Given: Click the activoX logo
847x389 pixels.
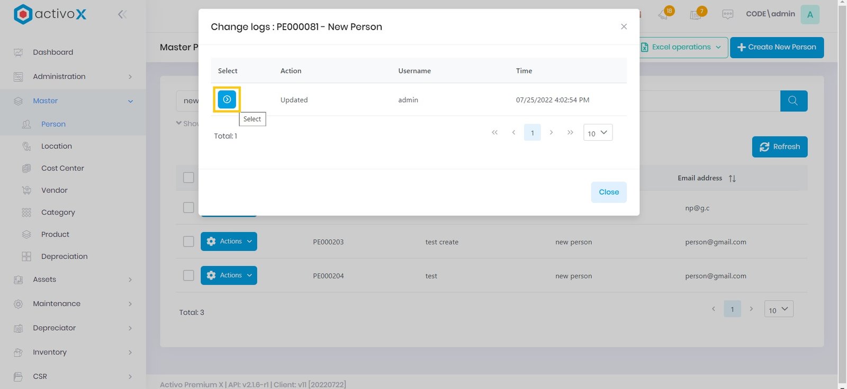Looking at the screenshot, I should pyautogui.click(x=50, y=14).
